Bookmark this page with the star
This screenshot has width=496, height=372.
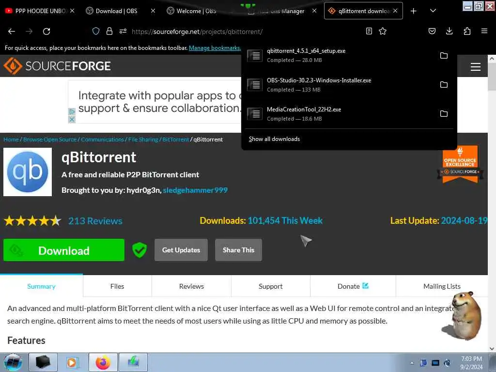[383, 31]
